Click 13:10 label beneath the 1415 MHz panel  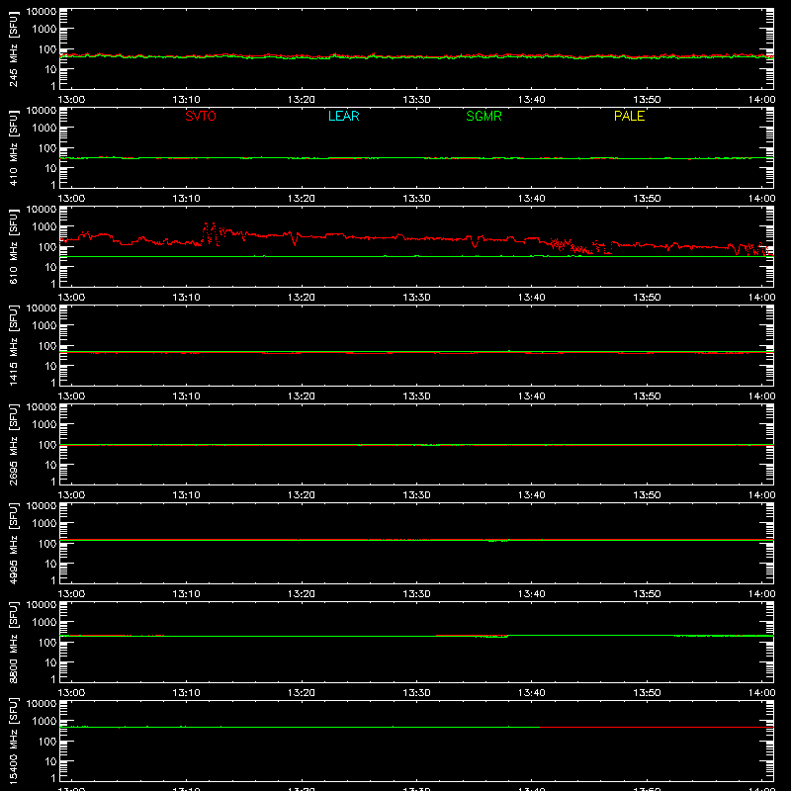(x=186, y=396)
